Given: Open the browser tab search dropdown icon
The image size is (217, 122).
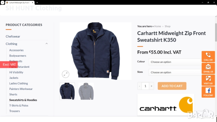Looking at the screenshot, I should click(x=2, y=2).
